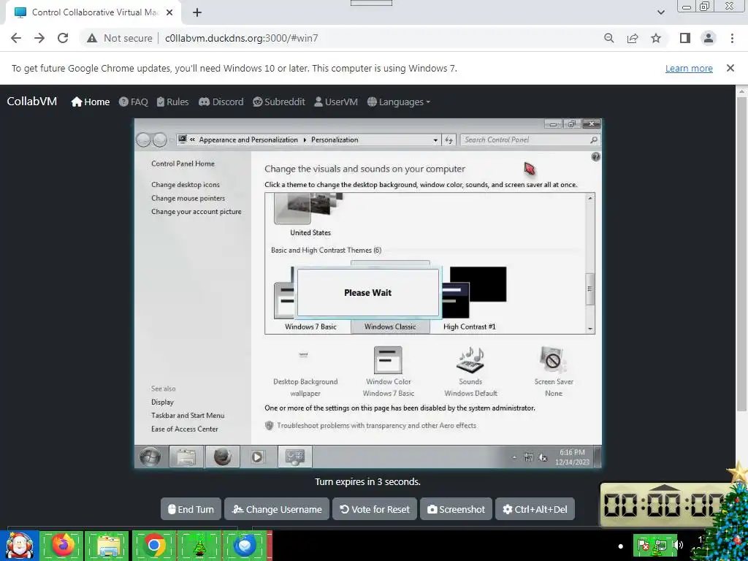Open Chrome's zoom magnifier icon
The width and height of the screenshot is (748, 561).
pyautogui.click(x=608, y=38)
